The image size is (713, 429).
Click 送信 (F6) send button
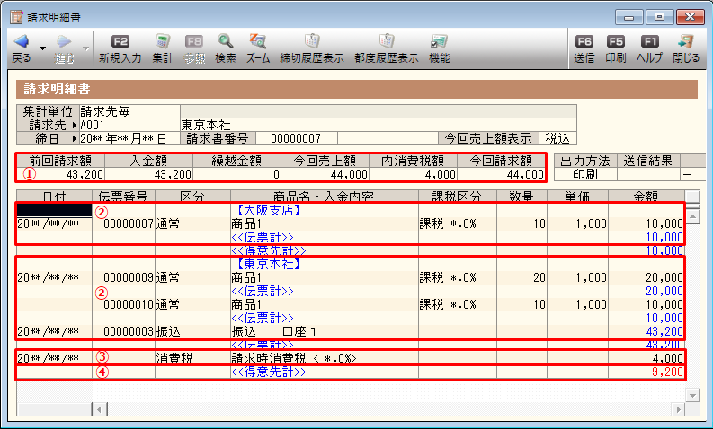pyautogui.click(x=584, y=49)
